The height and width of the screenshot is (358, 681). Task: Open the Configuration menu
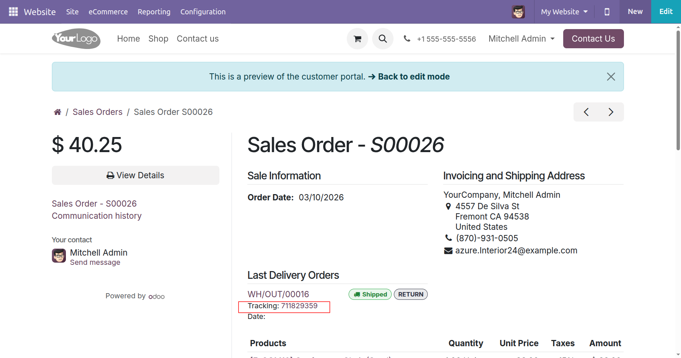tap(203, 12)
